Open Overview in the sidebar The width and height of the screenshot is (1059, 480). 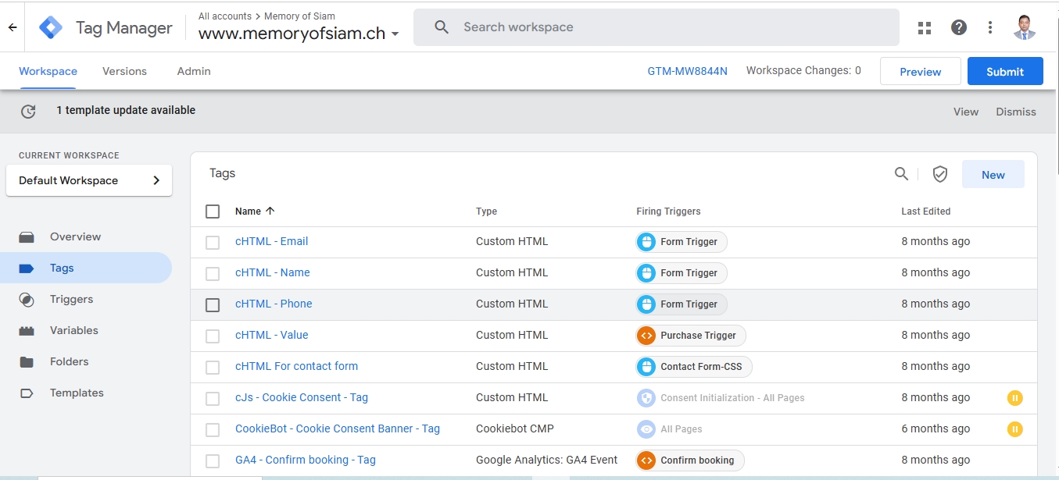coord(75,236)
